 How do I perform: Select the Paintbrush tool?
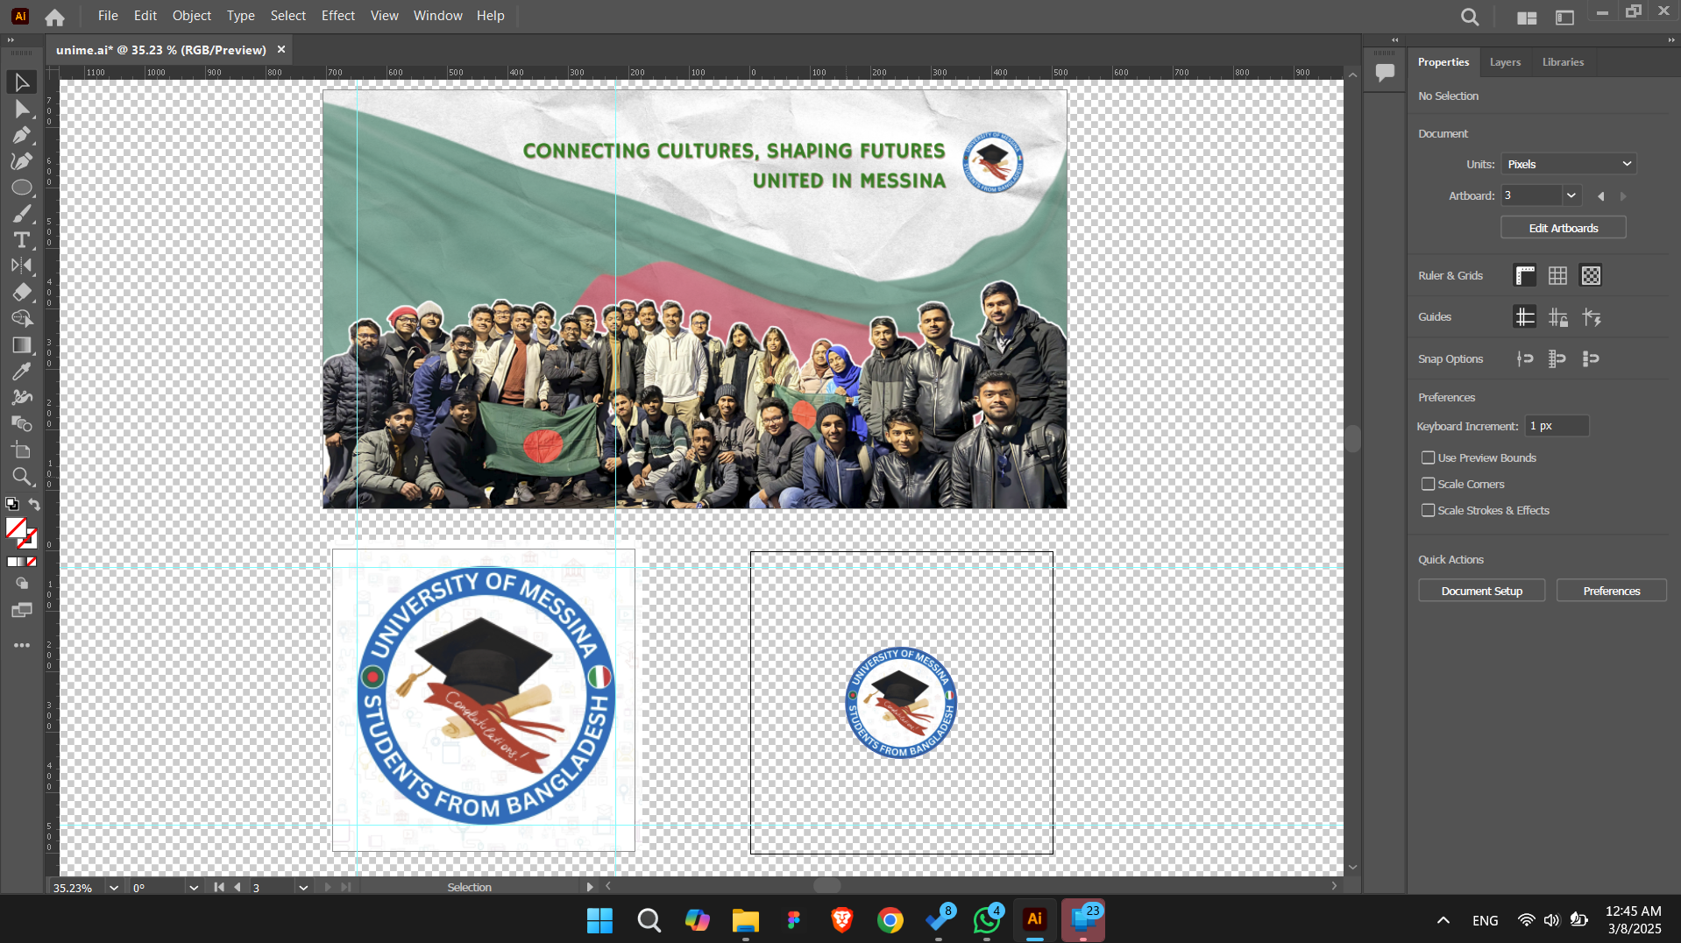pyautogui.click(x=22, y=214)
